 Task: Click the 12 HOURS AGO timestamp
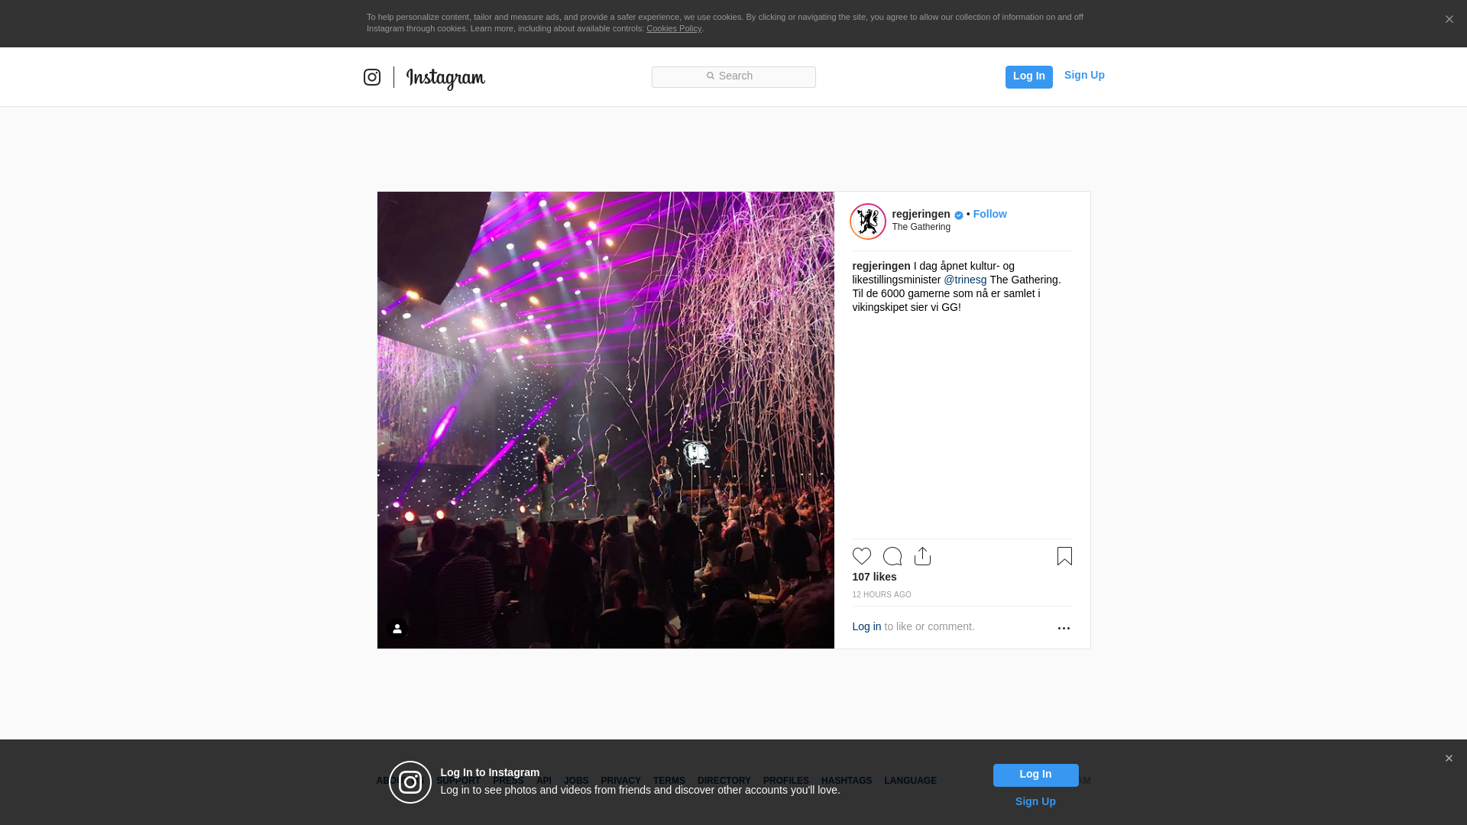[881, 594]
